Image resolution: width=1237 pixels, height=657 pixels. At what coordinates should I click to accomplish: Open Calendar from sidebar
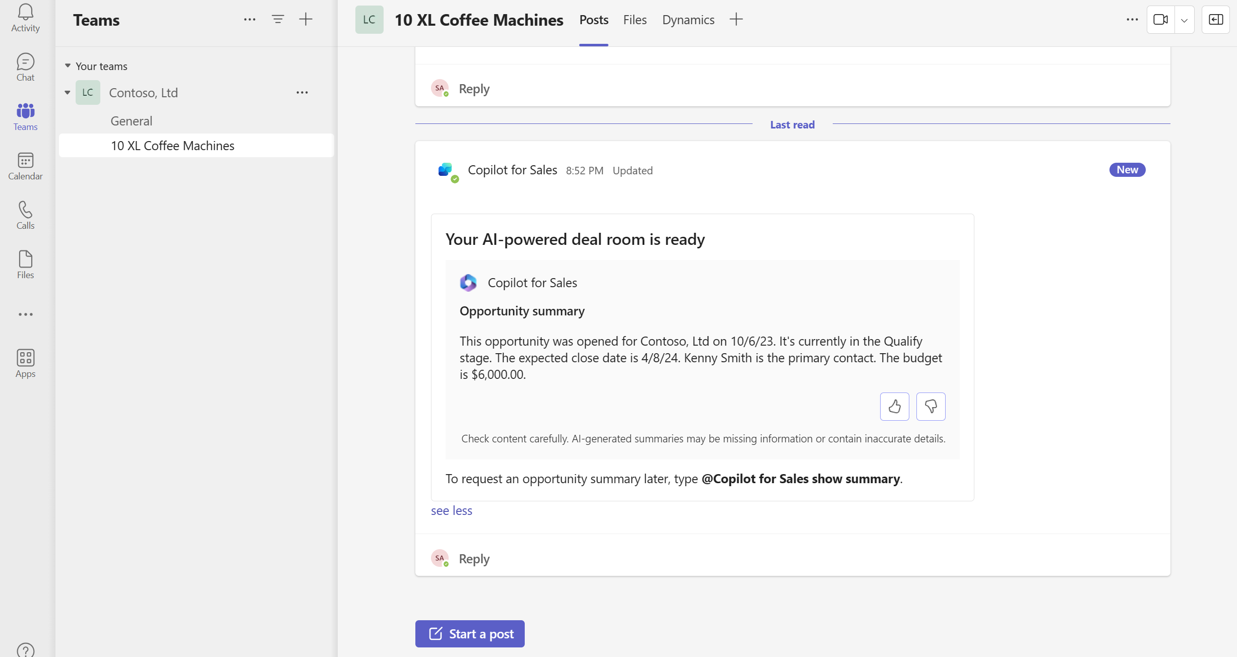tap(25, 167)
